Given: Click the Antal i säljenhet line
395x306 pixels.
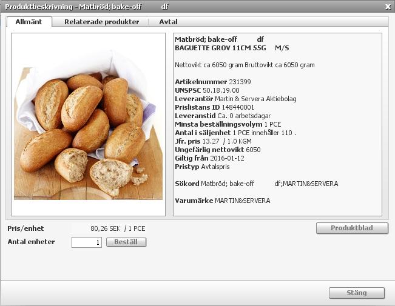Looking at the screenshot, I should tap(235, 133).
